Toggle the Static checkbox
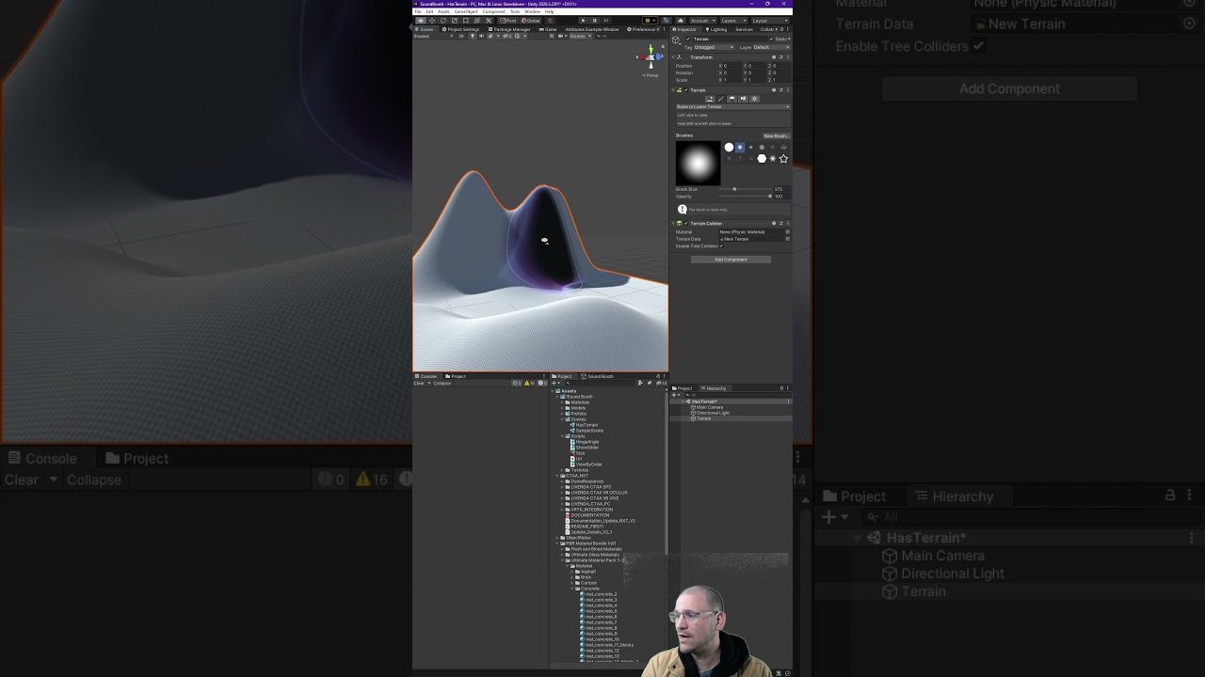Image resolution: width=1205 pixels, height=677 pixels. click(x=772, y=39)
